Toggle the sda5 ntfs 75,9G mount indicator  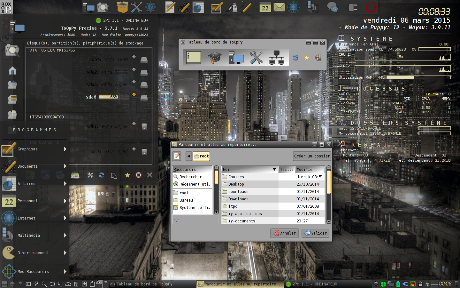[x=134, y=82]
